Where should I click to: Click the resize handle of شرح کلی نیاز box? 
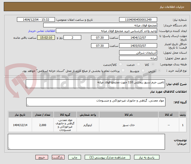(x=27, y=87)
